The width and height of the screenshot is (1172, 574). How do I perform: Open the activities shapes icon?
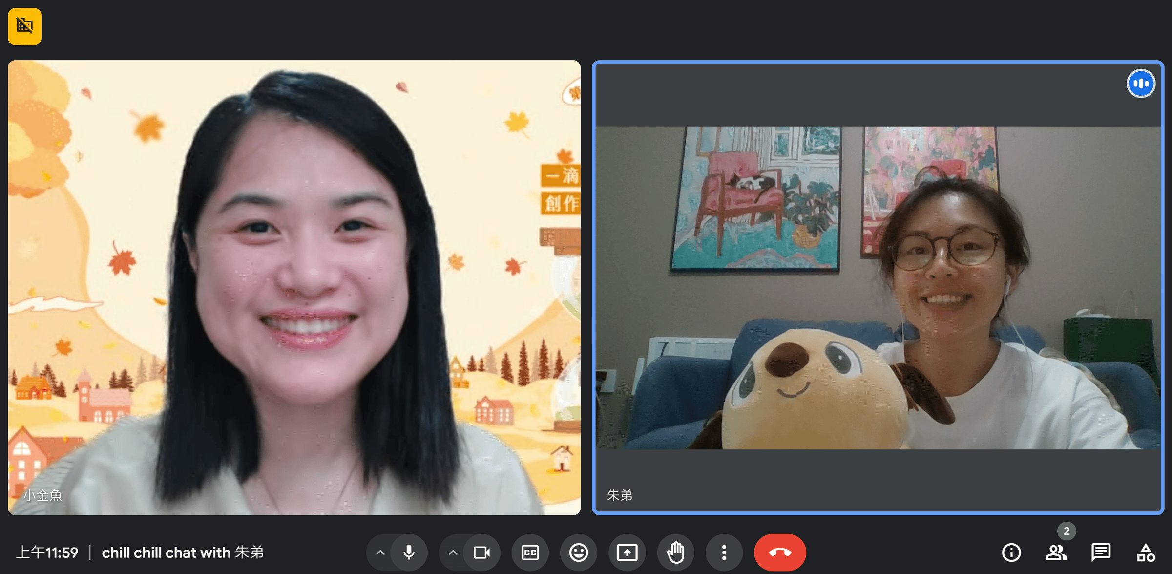point(1145,553)
